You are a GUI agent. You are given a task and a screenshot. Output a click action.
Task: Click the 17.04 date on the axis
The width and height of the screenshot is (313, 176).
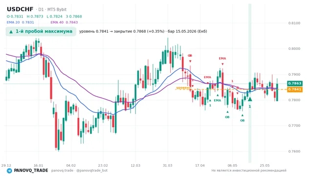click(200, 165)
